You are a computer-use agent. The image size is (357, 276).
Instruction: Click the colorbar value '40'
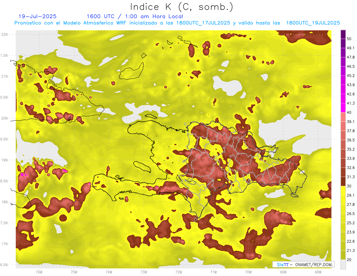click(x=349, y=113)
